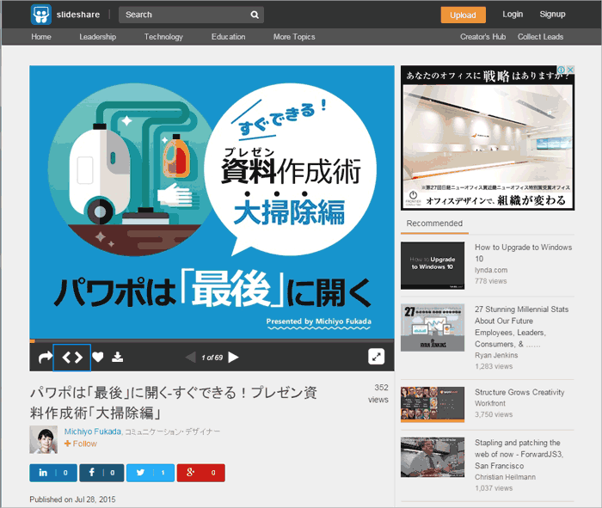This screenshot has height=508, width=602.
Task: Open Structure Grows Creativity thumbnail
Action: (433, 404)
